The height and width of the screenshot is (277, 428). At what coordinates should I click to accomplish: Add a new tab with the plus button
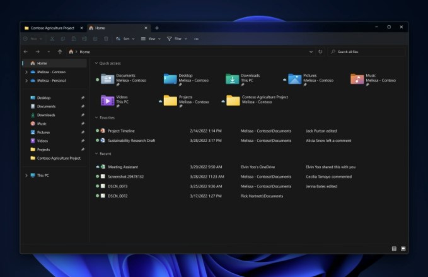coord(157,28)
